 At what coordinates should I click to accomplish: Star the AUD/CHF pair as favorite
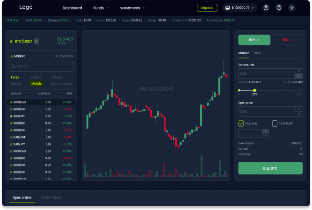coord(11,109)
